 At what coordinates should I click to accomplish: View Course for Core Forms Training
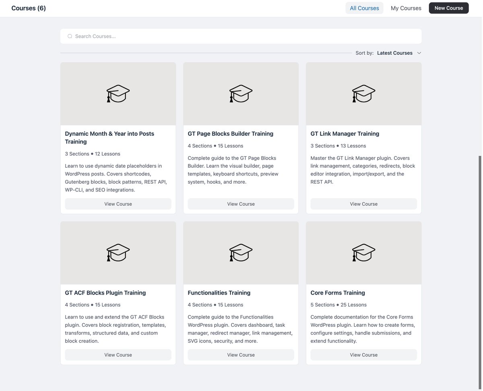point(363,355)
